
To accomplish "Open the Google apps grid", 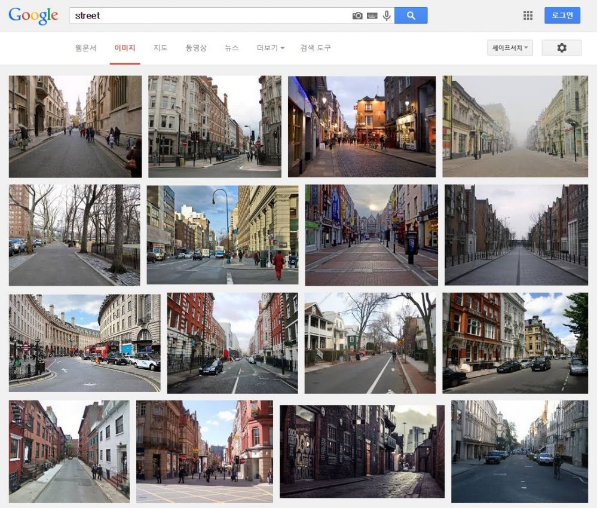I will tap(528, 16).
